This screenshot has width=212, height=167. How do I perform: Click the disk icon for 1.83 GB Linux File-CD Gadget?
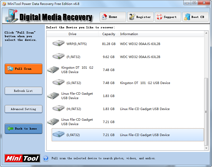pyautogui.click(x=53, y=96)
